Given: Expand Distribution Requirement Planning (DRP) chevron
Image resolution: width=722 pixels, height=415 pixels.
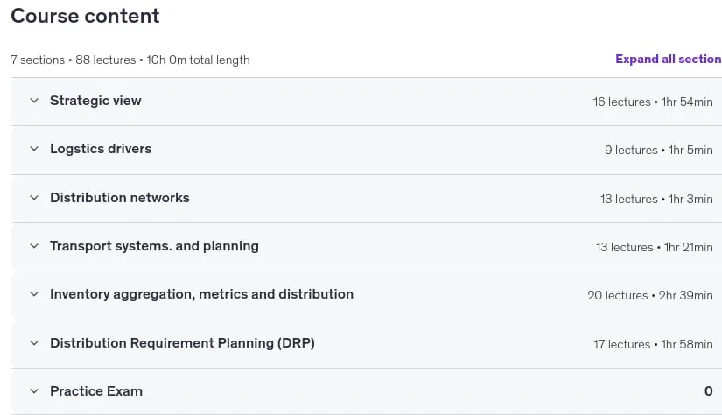Looking at the screenshot, I should pos(34,343).
